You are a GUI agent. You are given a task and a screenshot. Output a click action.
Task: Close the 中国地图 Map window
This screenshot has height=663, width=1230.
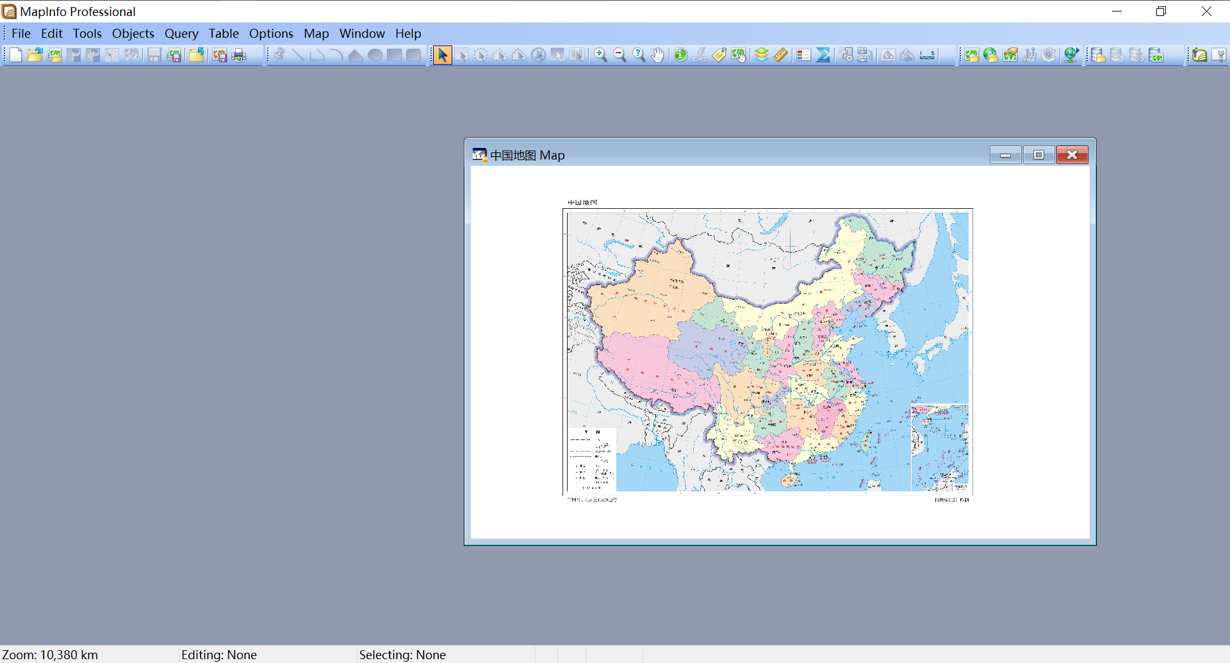click(x=1072, y=155)
